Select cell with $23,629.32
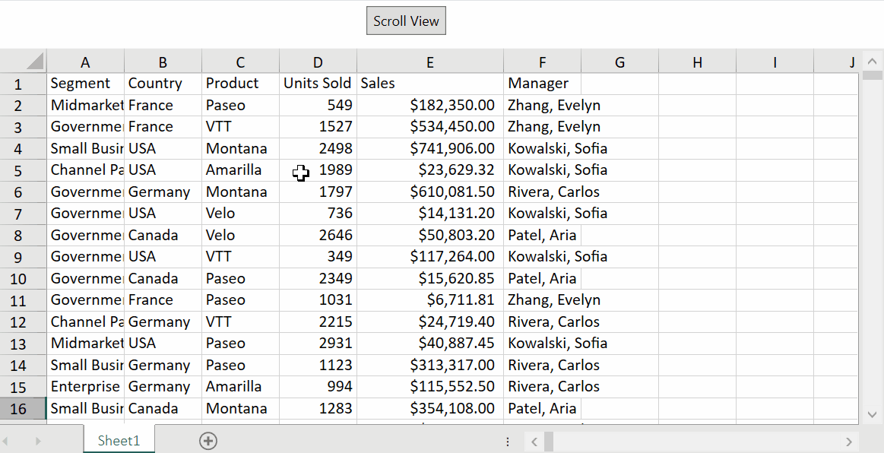884x453 pixels. [x=430, y=170]
